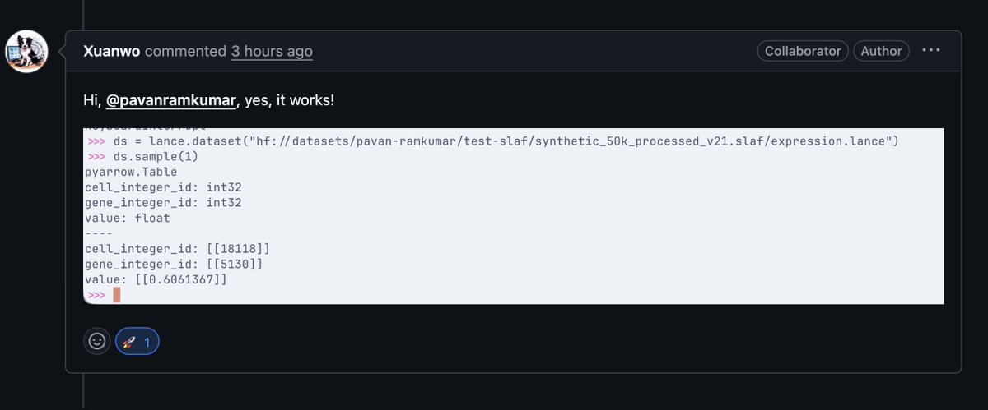Add a reaction with the smiley button

pyautogui.click(x=97, y=341)
